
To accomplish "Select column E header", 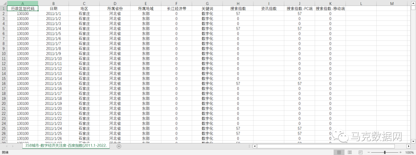I will [x=146, y=3].
